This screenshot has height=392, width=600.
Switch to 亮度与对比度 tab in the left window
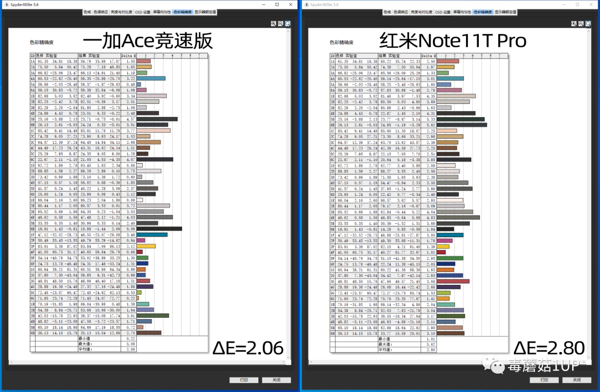pos(121,12)
